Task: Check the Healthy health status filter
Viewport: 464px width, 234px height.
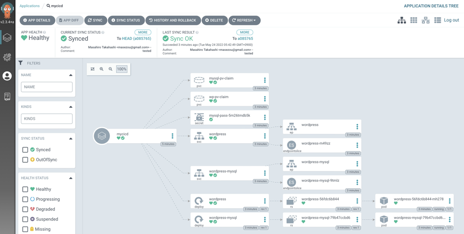Action: 26,189
